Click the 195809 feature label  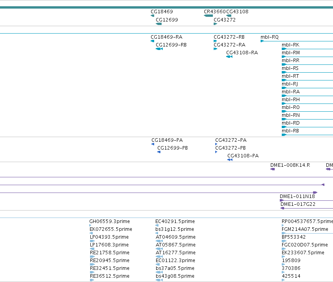[291, 261]
